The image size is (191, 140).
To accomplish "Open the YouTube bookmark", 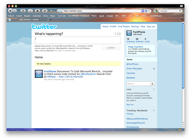I will pos(62,16).
